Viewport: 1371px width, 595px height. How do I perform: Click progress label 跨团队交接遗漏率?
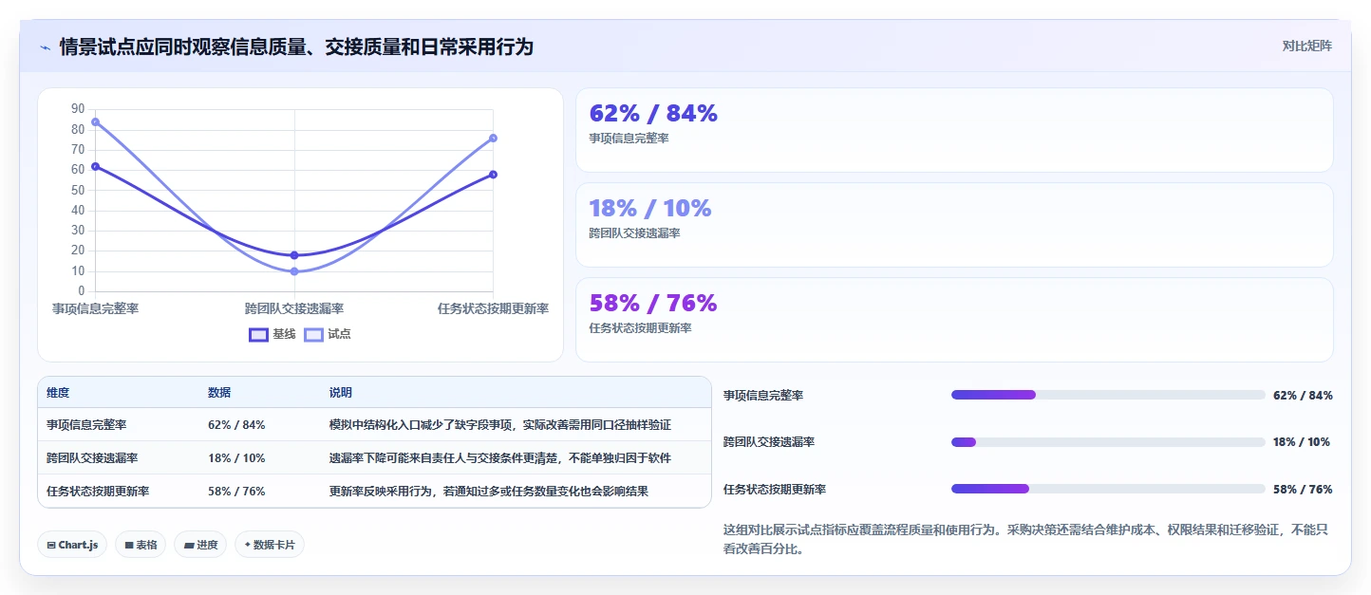[769, 442]
